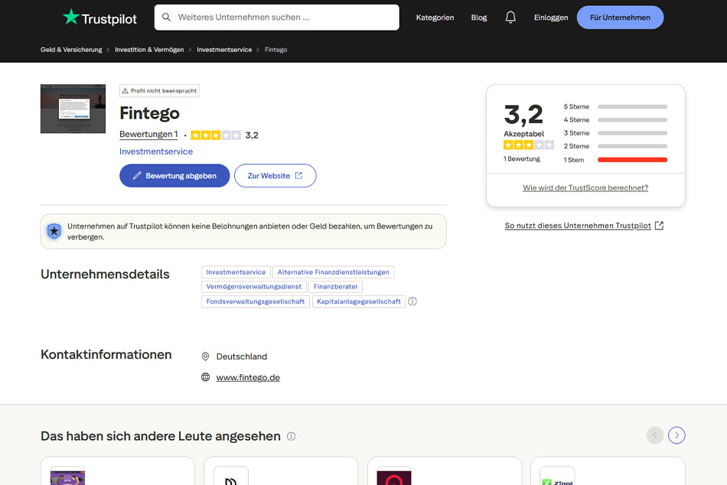
Task: Show next carousel companies
Action: click(x=676, y=435)
